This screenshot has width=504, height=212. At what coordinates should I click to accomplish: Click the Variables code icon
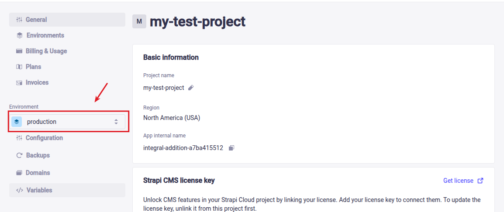pos(19,190)
